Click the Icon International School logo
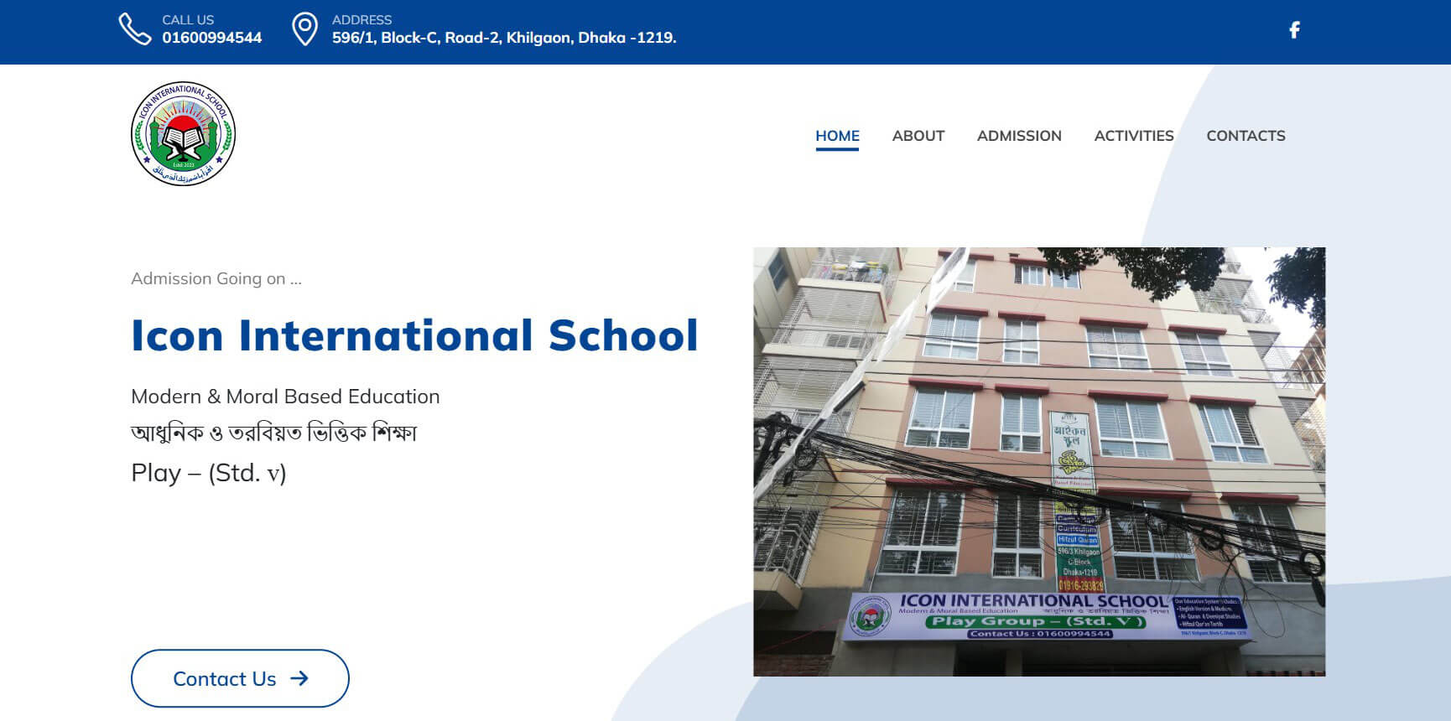This screenshot has height=721, width=1451. click(183, 133)
